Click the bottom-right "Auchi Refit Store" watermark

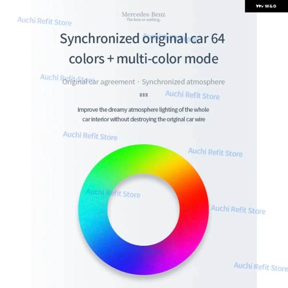261,267
